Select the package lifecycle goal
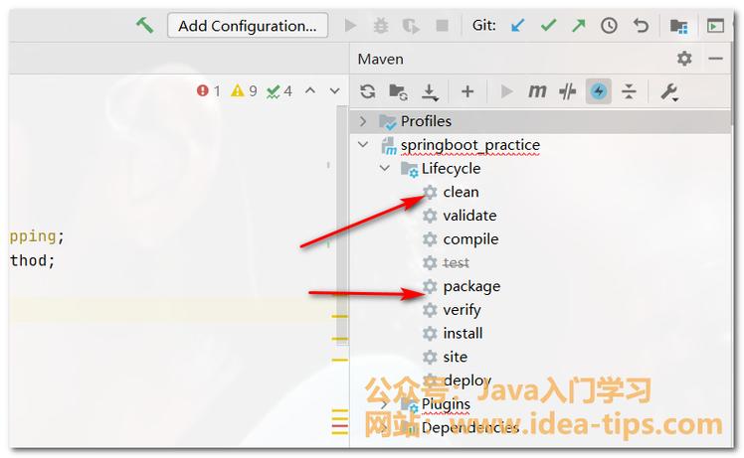 pyautogui.click(x=471, y=286)
